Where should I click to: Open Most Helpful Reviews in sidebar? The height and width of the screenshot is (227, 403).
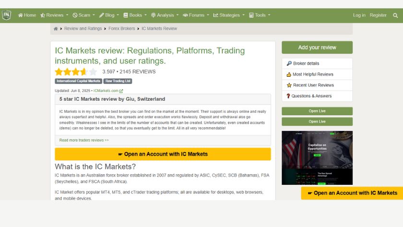pyautogui.click(x=317, y=74)
